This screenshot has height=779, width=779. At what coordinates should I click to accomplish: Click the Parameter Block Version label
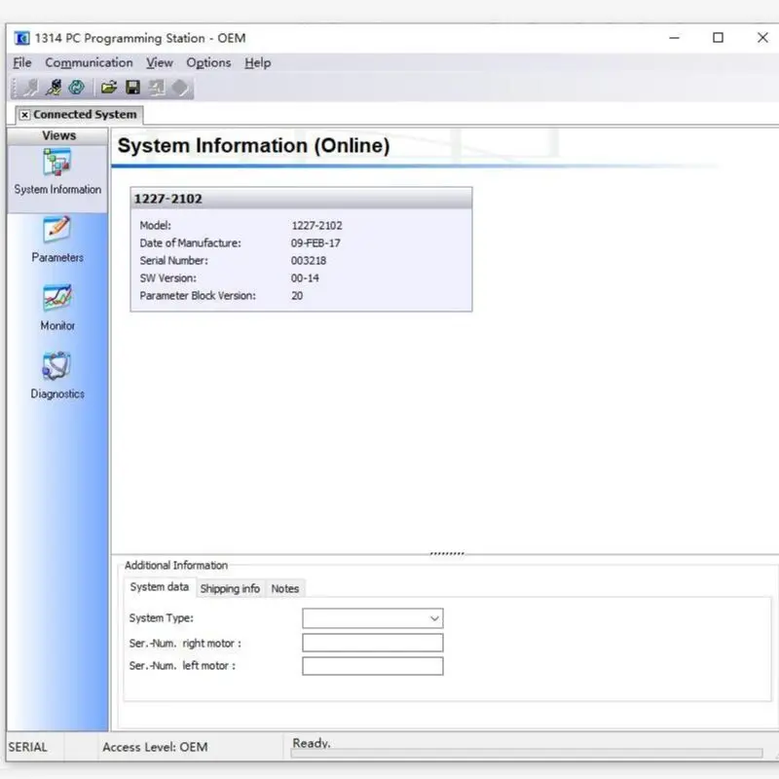pos(198,296)
